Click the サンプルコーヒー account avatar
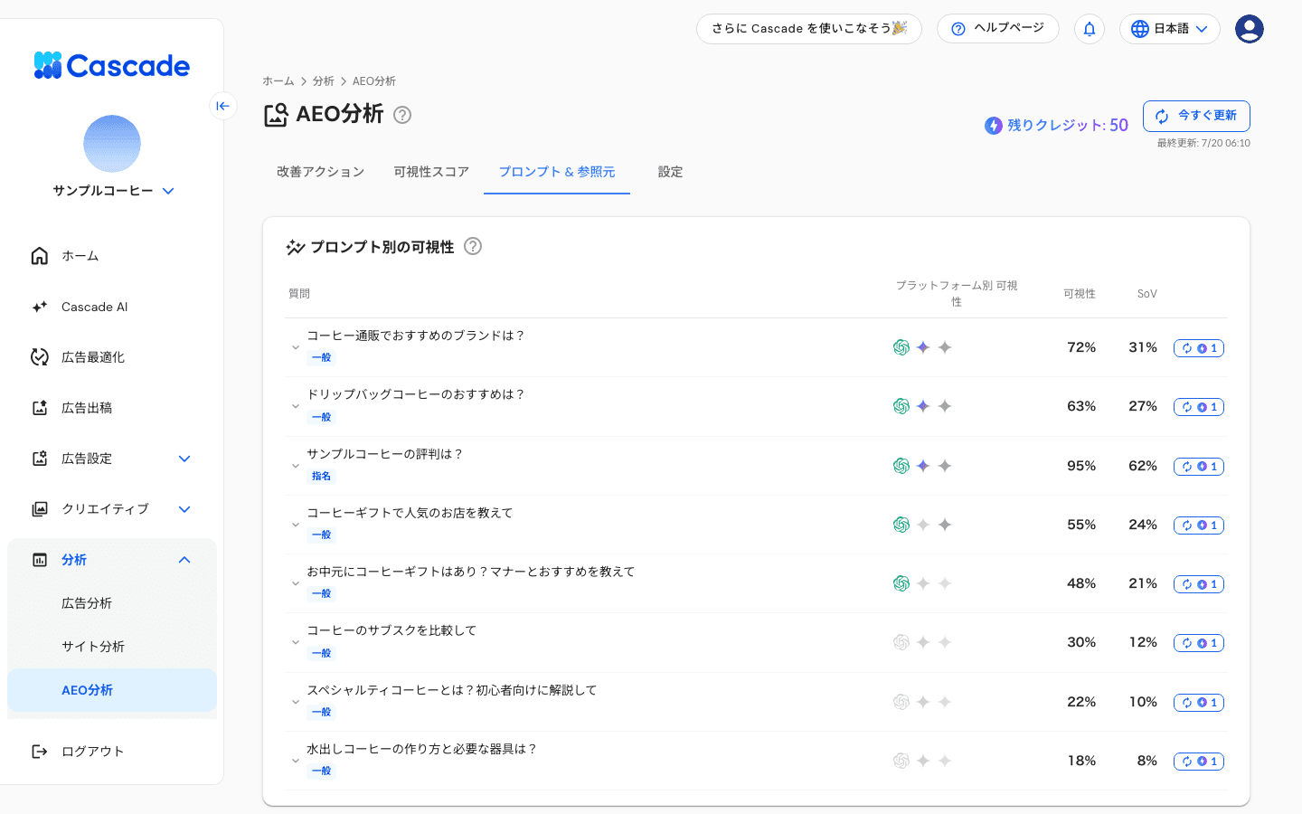The width and height of the screenshot is (1302, 814). tap(112, 144)
